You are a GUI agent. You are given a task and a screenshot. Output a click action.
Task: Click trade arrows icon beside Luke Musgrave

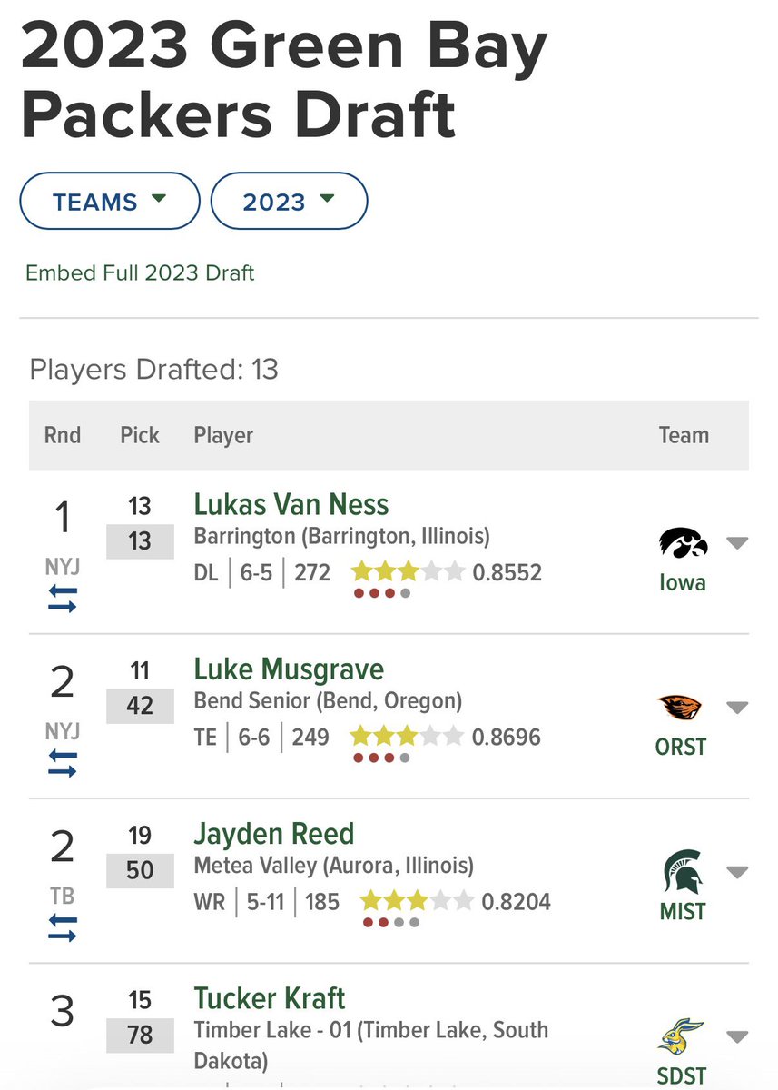[x=62, y=764]
